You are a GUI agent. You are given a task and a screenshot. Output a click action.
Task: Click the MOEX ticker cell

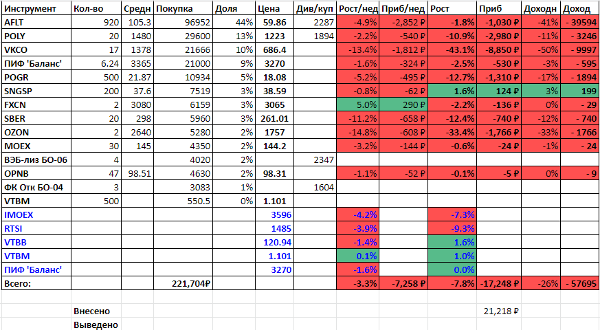[36, 146]
